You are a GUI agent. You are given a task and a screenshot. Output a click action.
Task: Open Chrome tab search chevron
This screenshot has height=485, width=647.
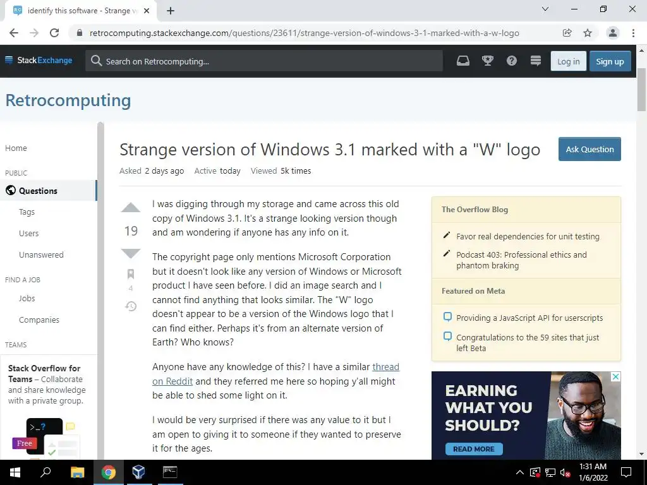click(x=545, y=9)
